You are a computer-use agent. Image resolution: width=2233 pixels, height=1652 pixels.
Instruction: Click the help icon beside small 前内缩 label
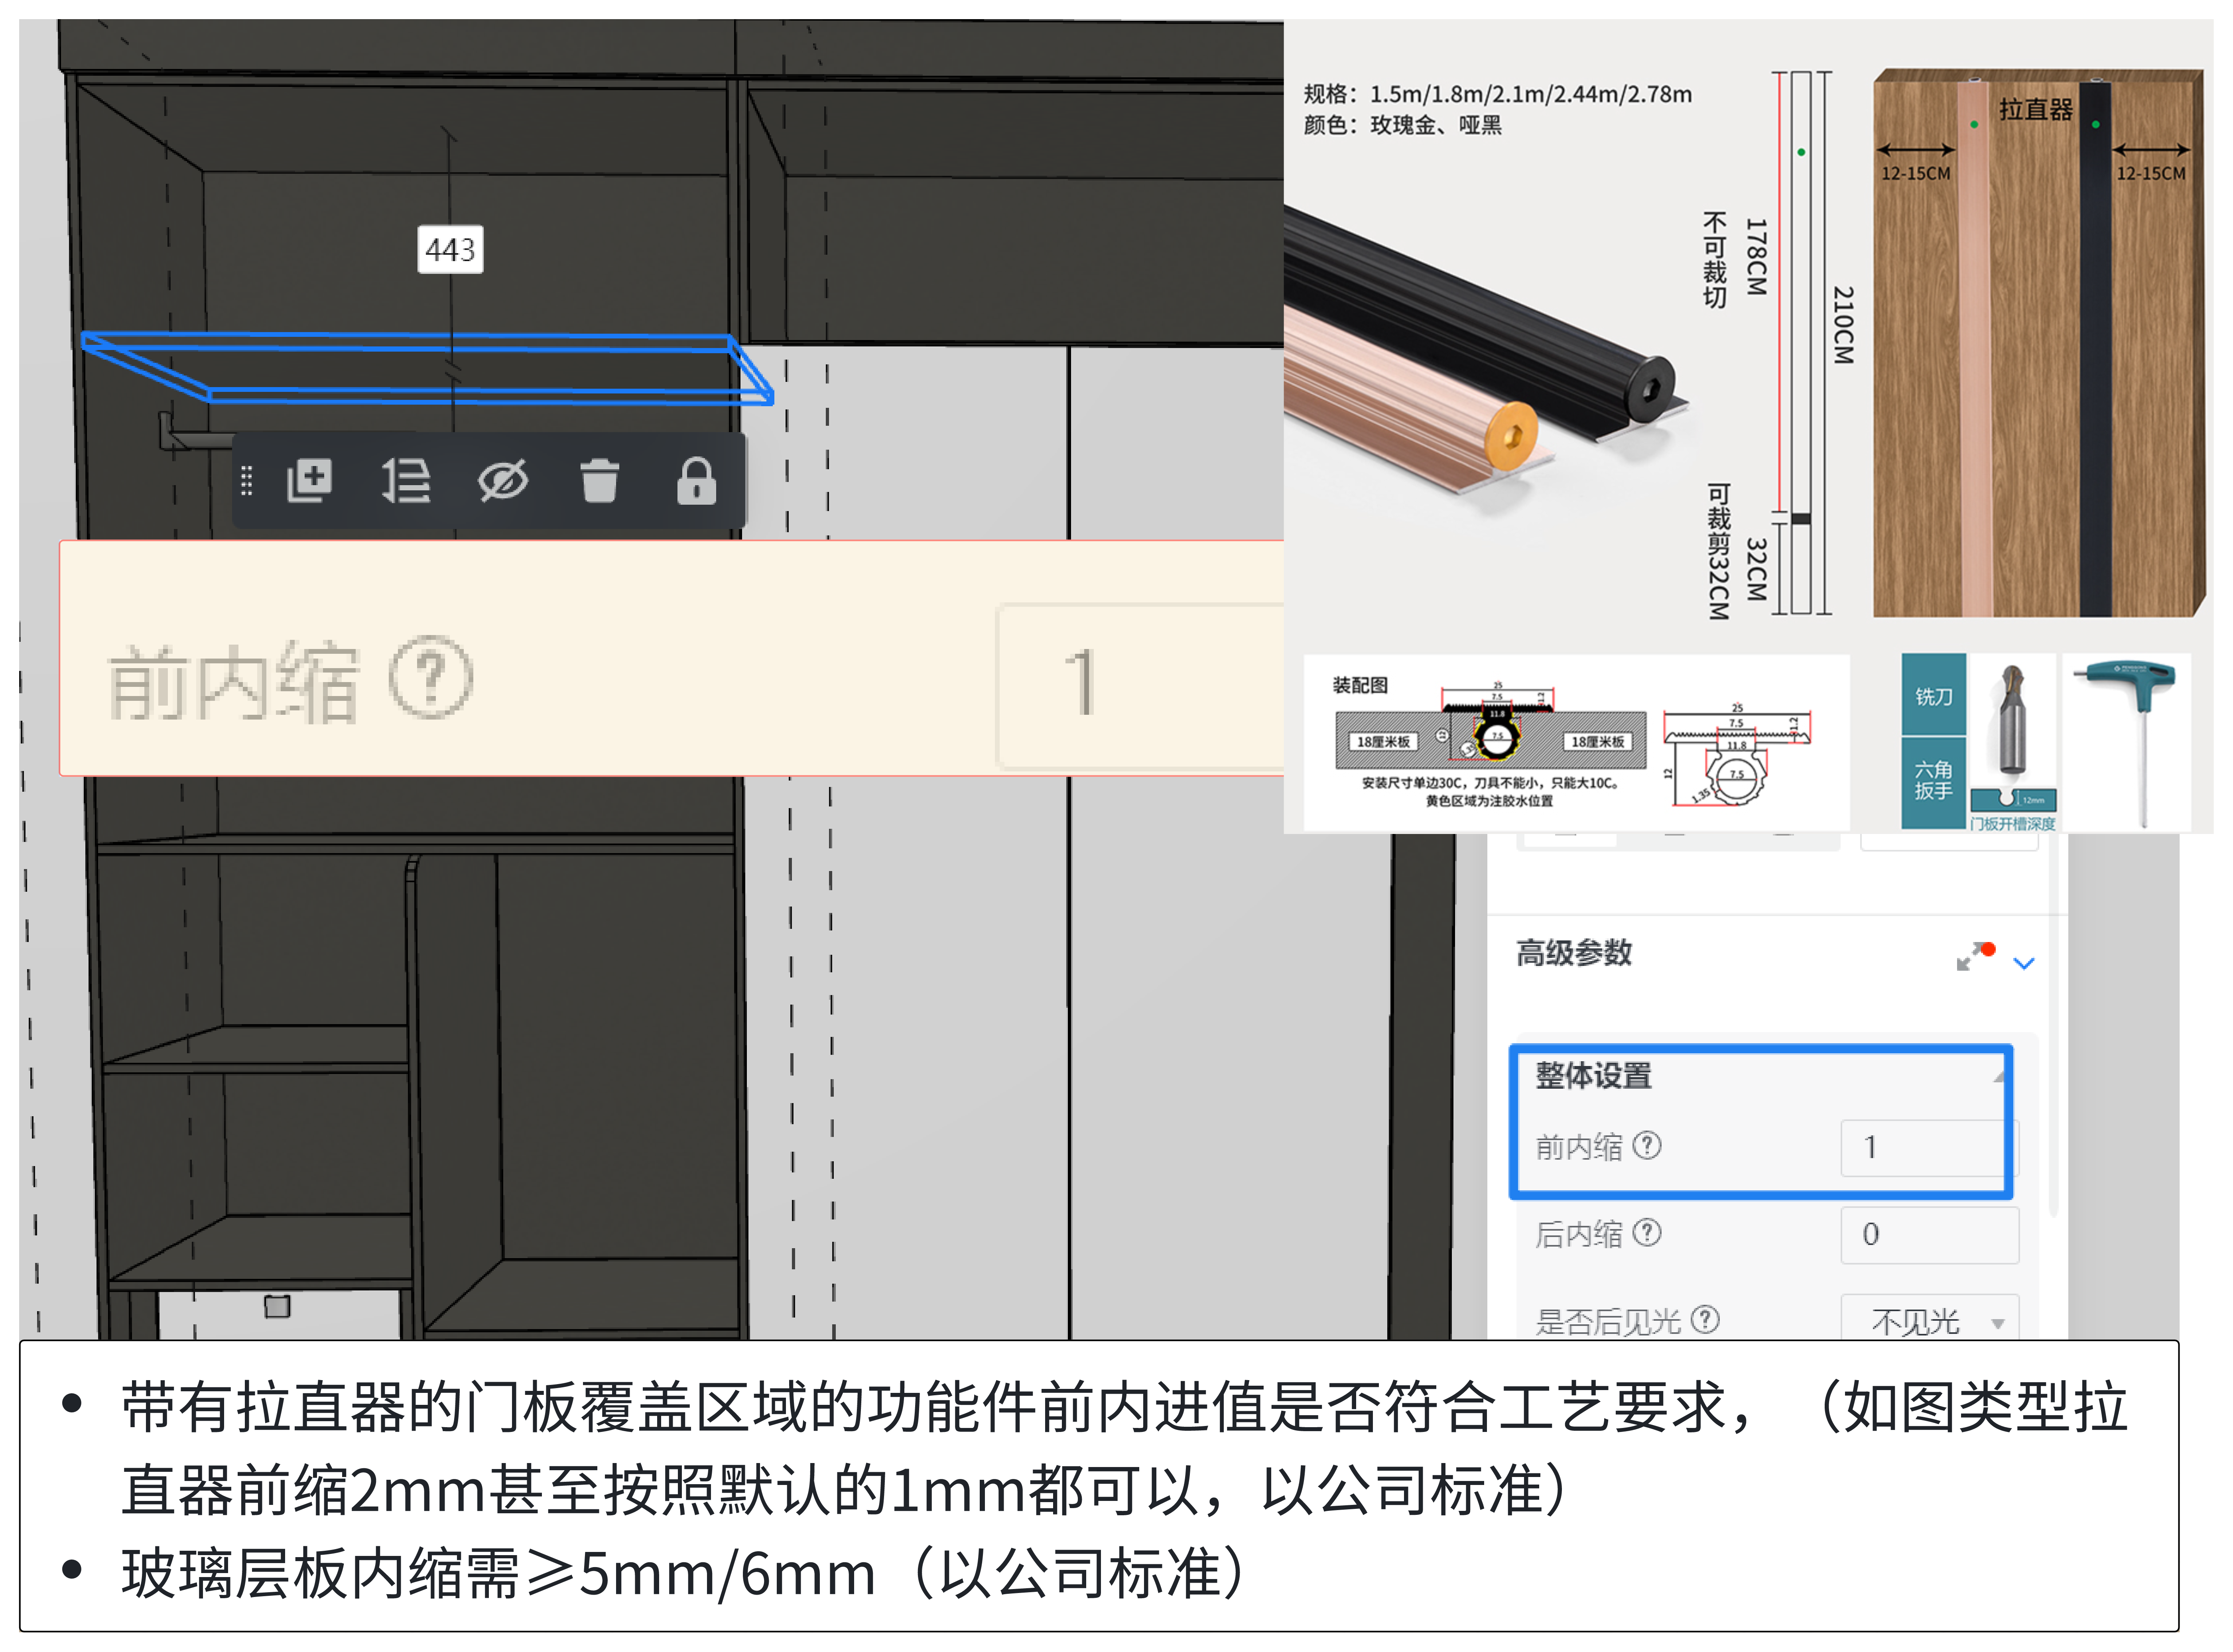pos(1647,1145)
